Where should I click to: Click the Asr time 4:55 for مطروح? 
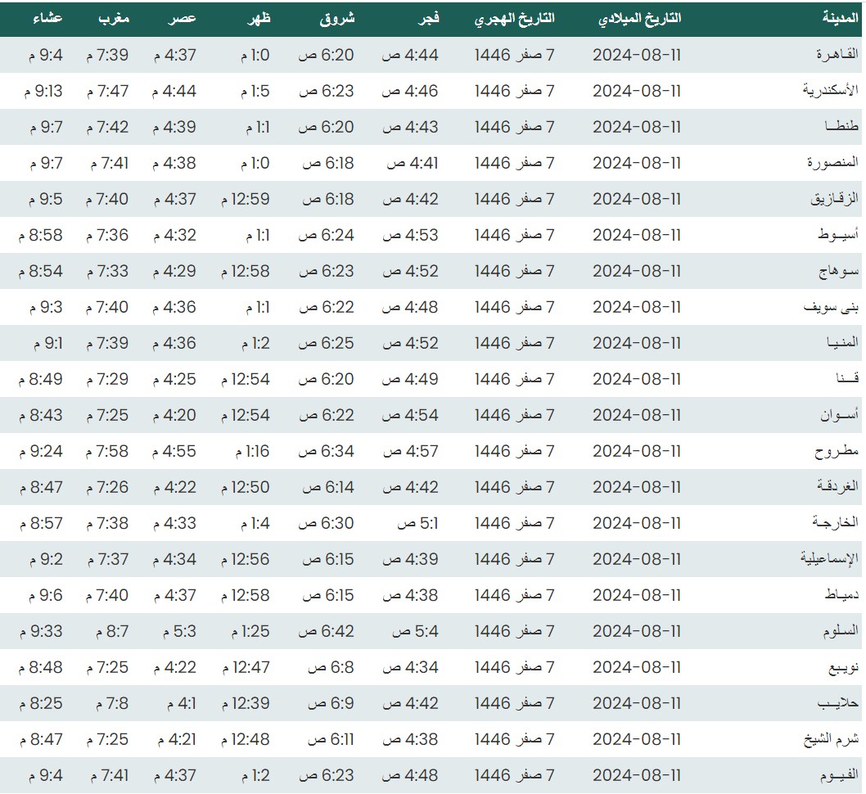(x=174, y=451)
